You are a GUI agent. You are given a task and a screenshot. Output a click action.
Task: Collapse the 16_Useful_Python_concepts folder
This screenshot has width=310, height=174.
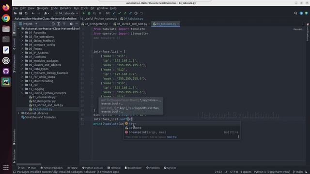(x=22, y=93)
